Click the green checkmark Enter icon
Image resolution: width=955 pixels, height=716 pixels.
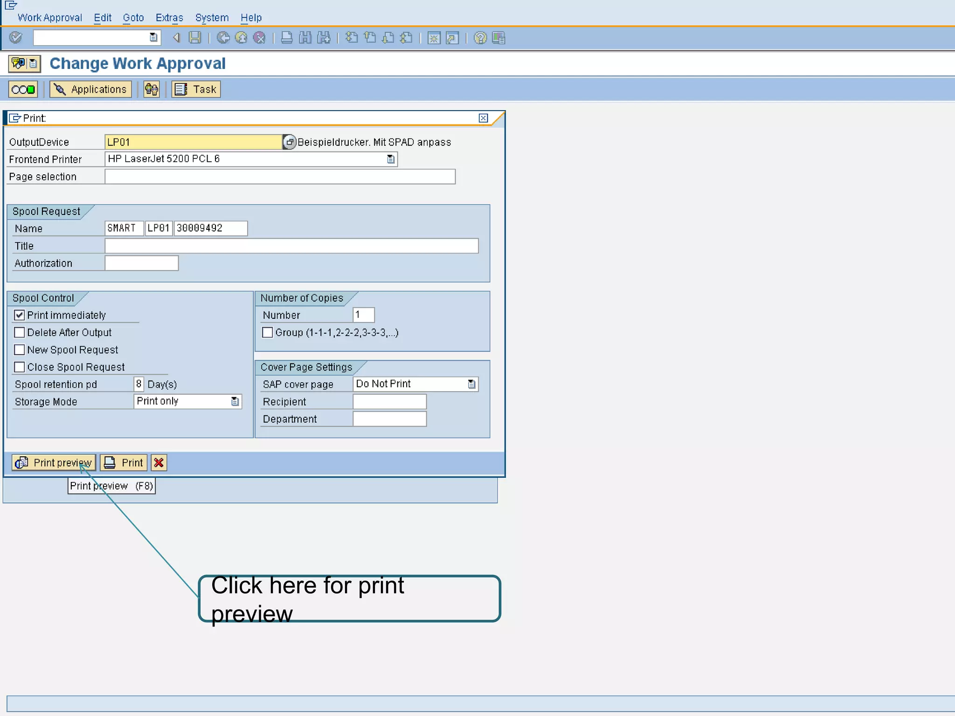pos(15,37)
